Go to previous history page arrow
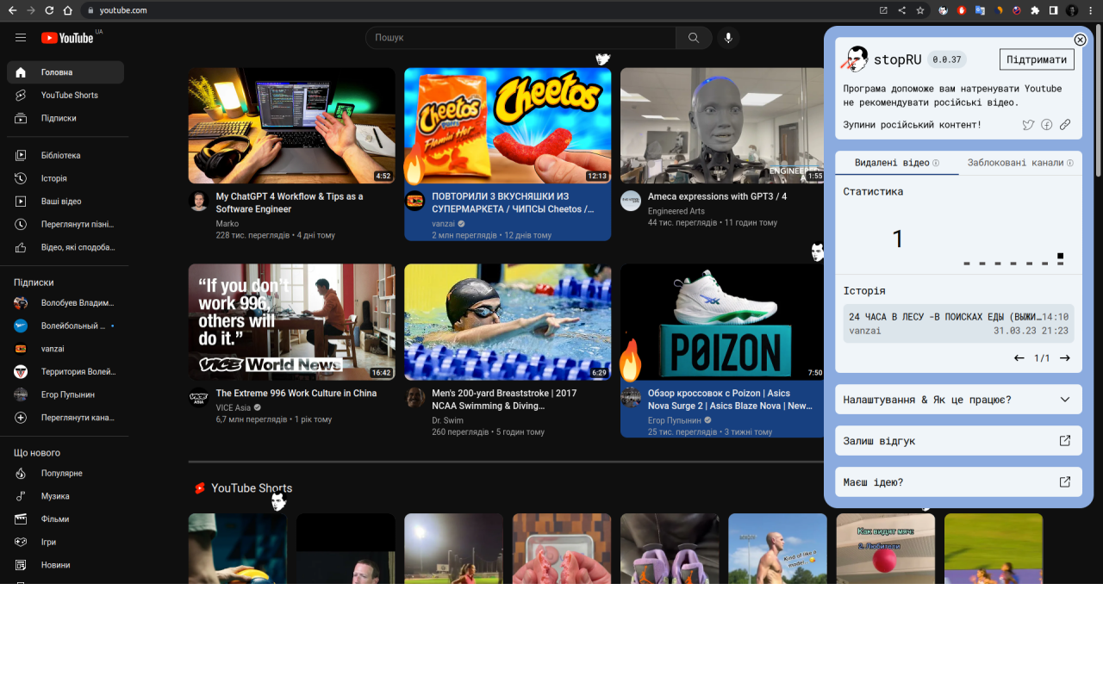1103x689 pixels. click(1019, 358)
